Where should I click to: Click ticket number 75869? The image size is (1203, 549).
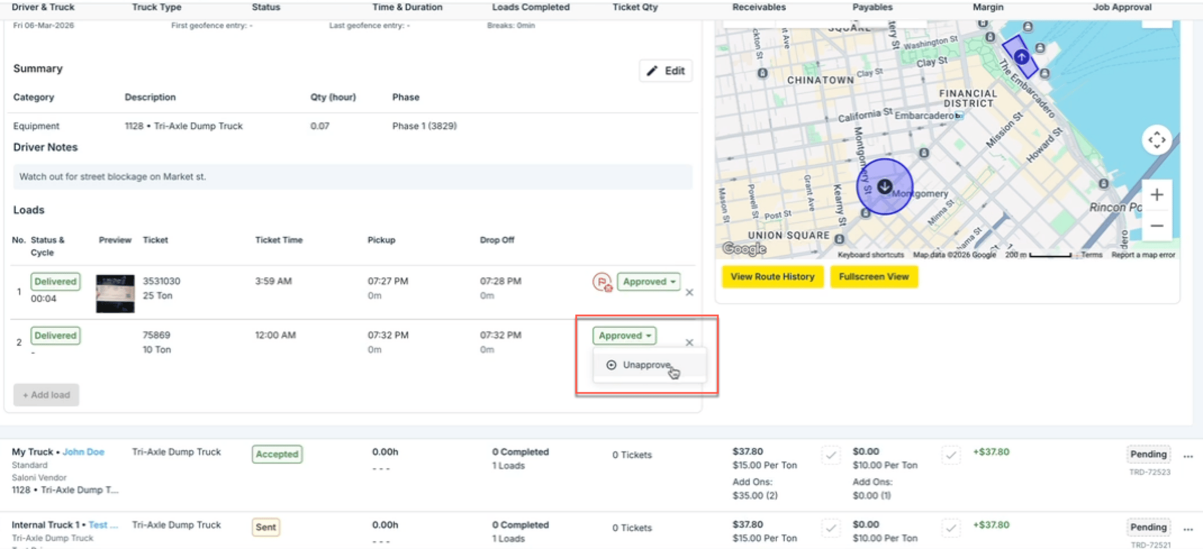click(156, 335)
